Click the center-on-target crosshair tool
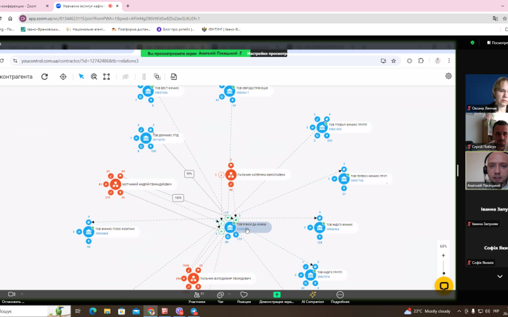The height and width of the screenshot is (317, 508). pyautogui.click(x=63, y=77)
